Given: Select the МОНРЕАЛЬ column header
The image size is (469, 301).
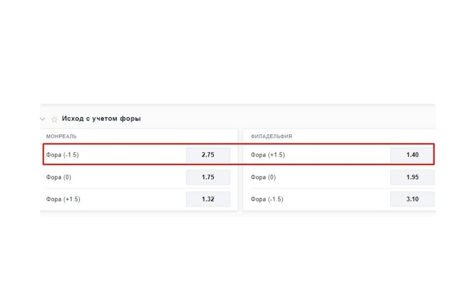Looking at the screenshot, I should pyautogui.click(x=62, y=136).
